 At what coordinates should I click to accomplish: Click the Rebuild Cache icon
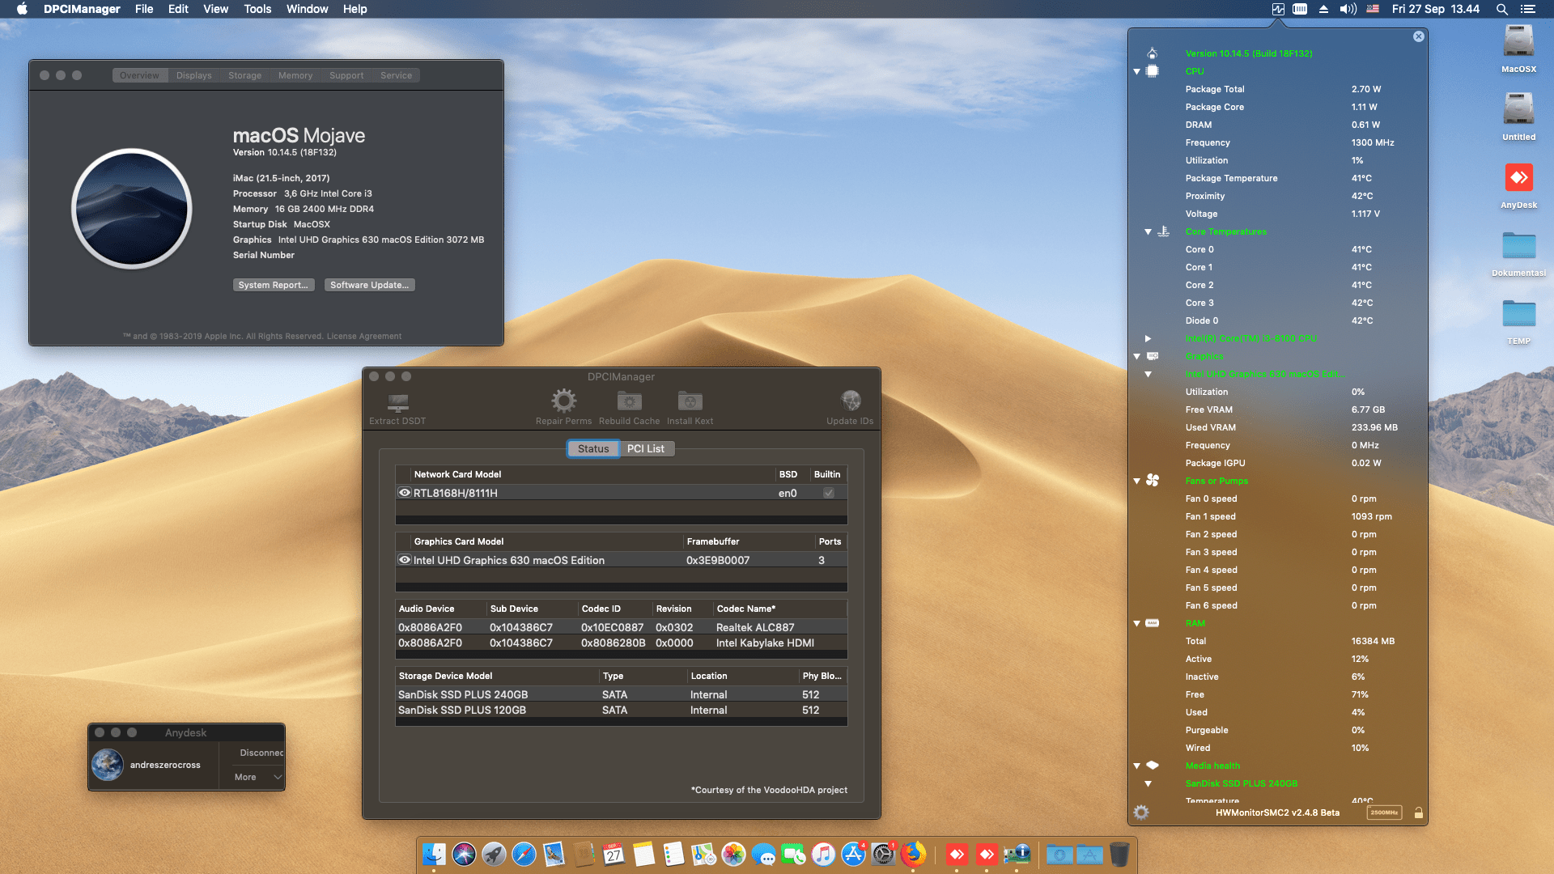click(629, 401)
